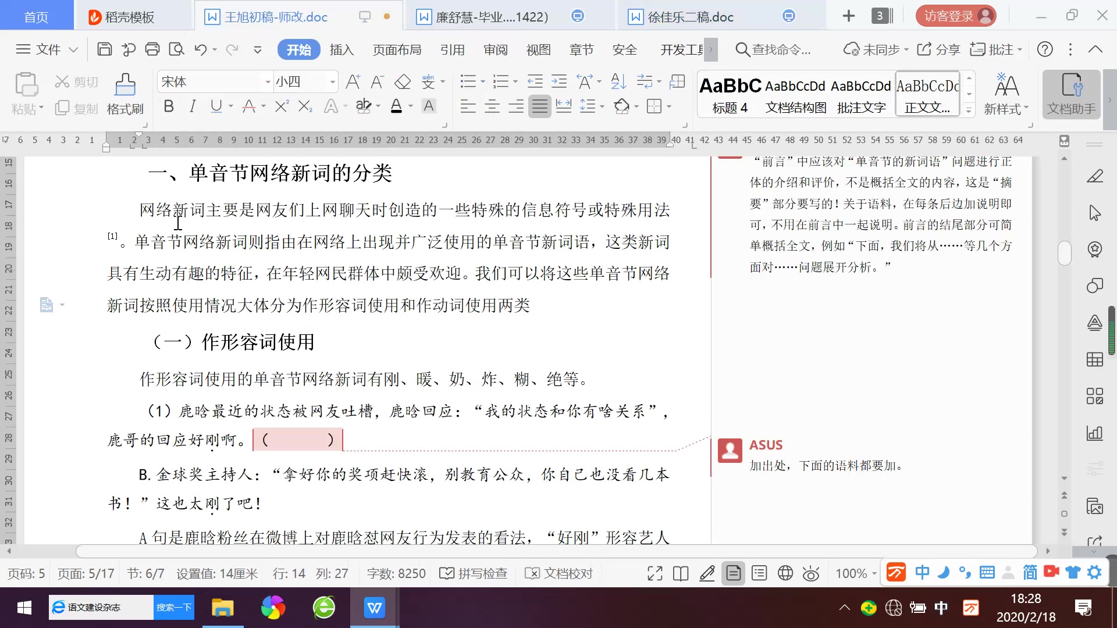Open the chart tool in right sidebar

pos(1094,433)
